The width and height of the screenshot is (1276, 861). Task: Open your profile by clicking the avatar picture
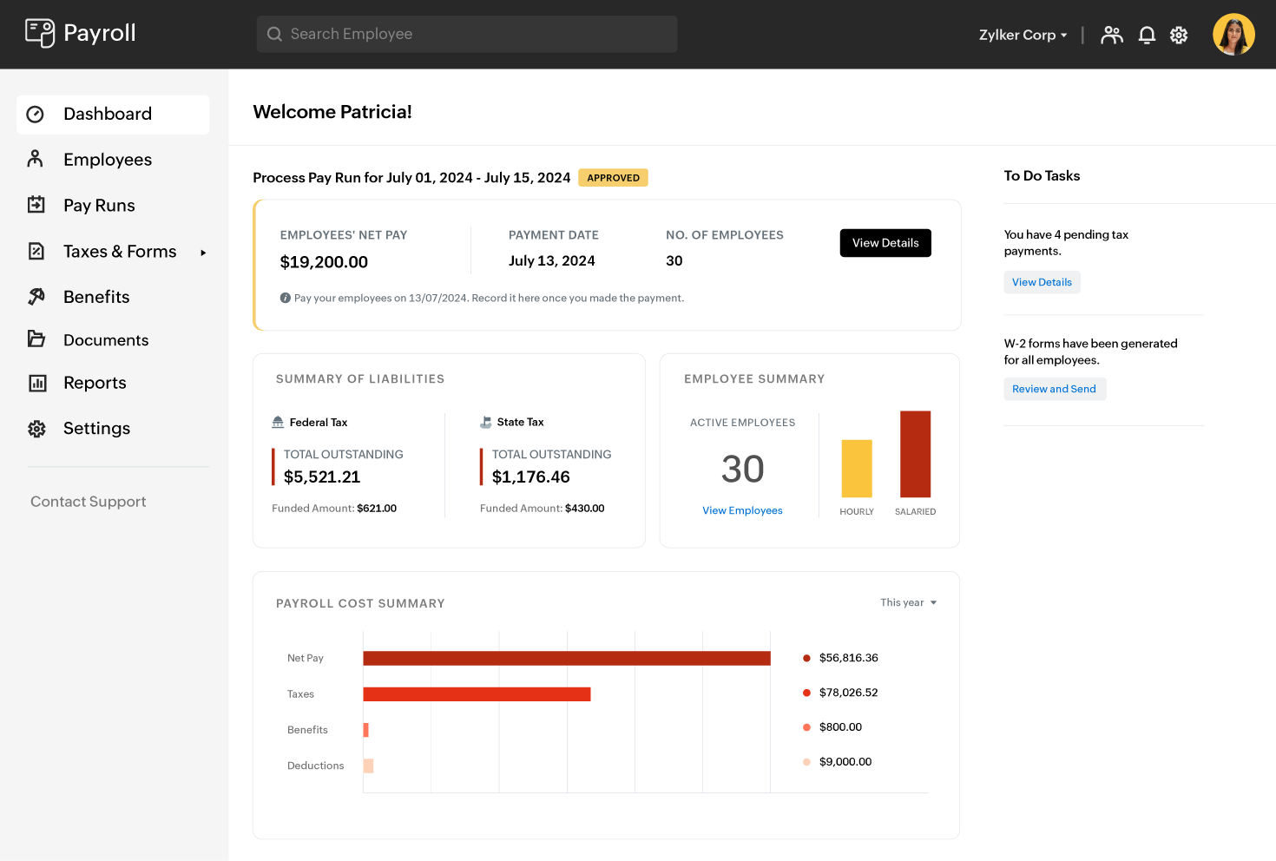1233,34
